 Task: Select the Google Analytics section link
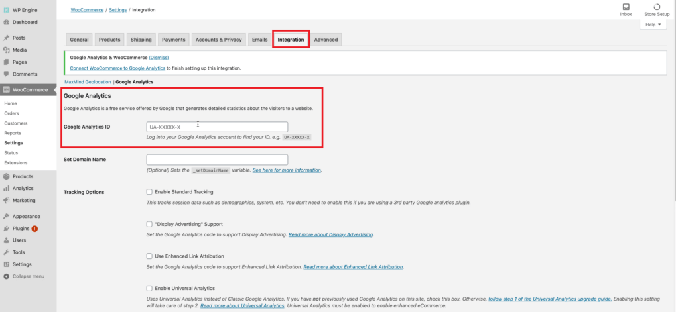134,81
